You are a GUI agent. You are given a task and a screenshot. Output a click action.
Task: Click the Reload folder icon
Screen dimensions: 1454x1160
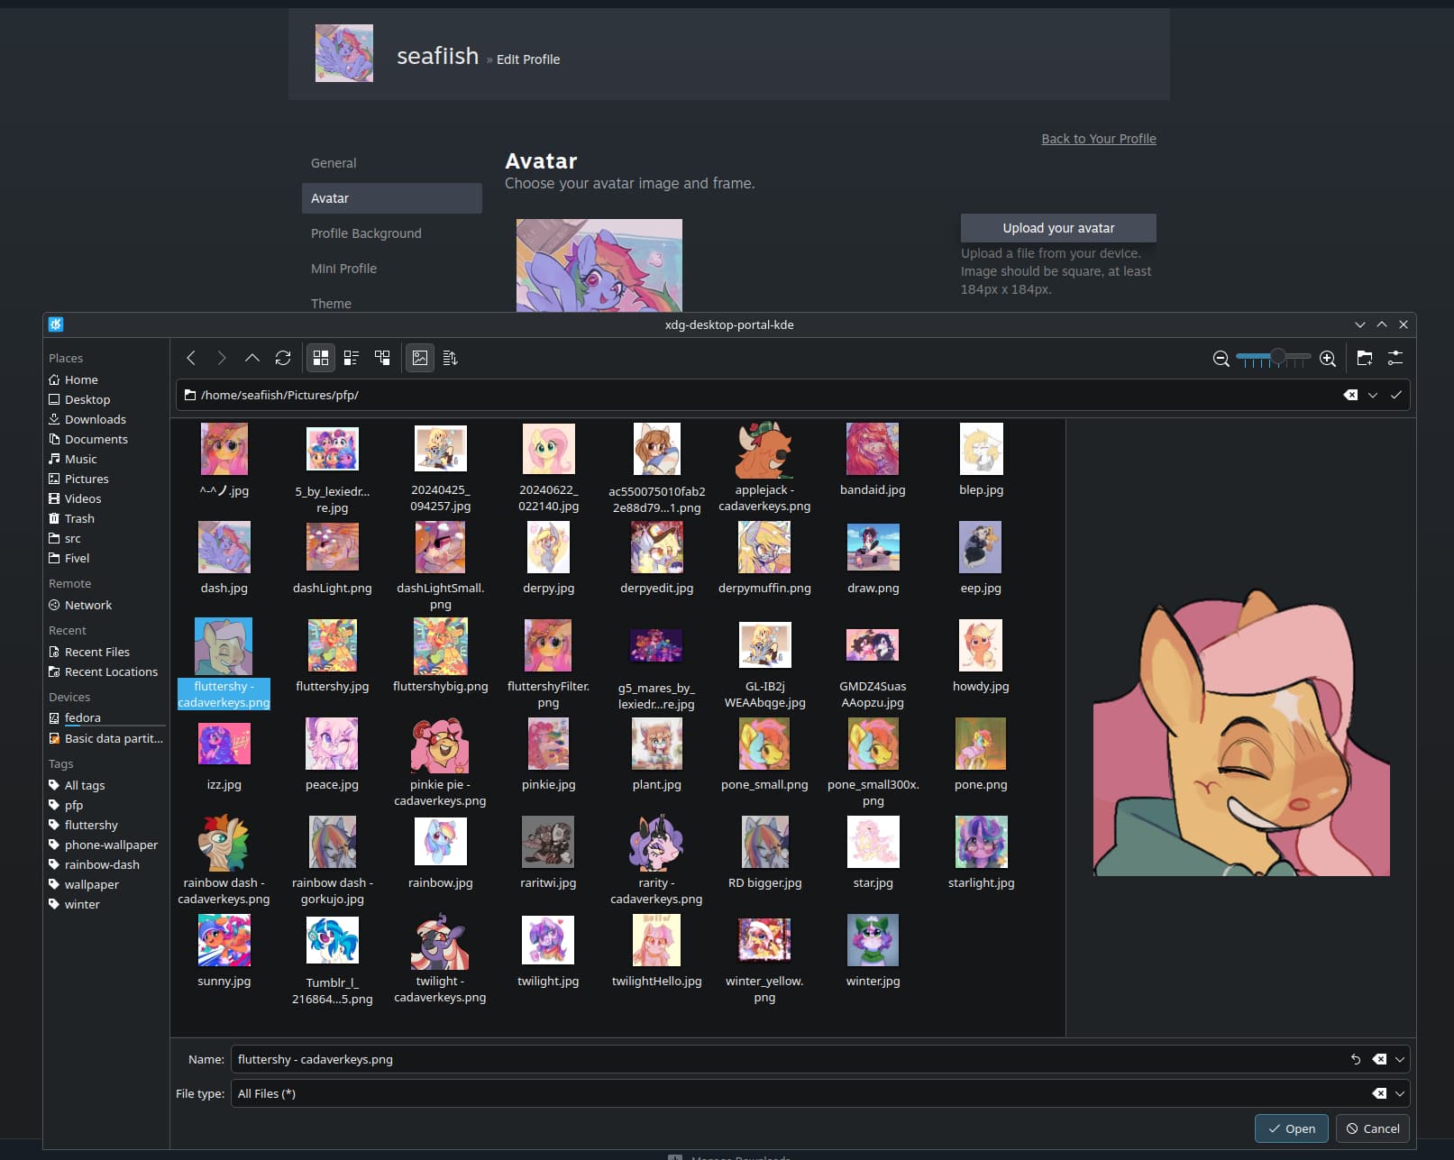pyautogui.click(x=283, y=358)
